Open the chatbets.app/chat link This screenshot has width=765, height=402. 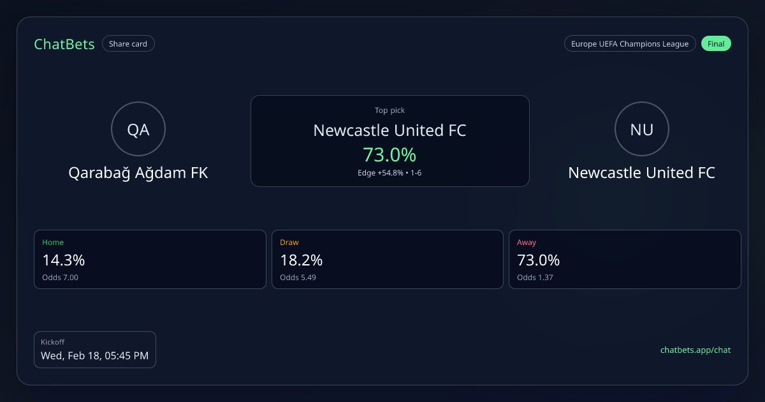click(x=695, y=350)
